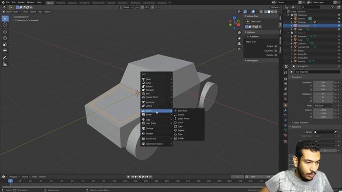Click timeline current frame marker 1

10,181
